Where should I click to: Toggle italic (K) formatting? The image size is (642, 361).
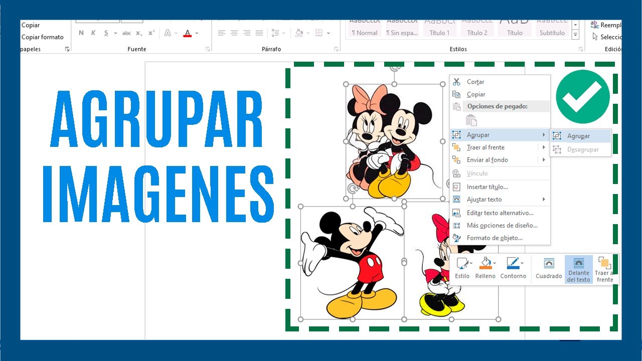(x=93, y=33)
